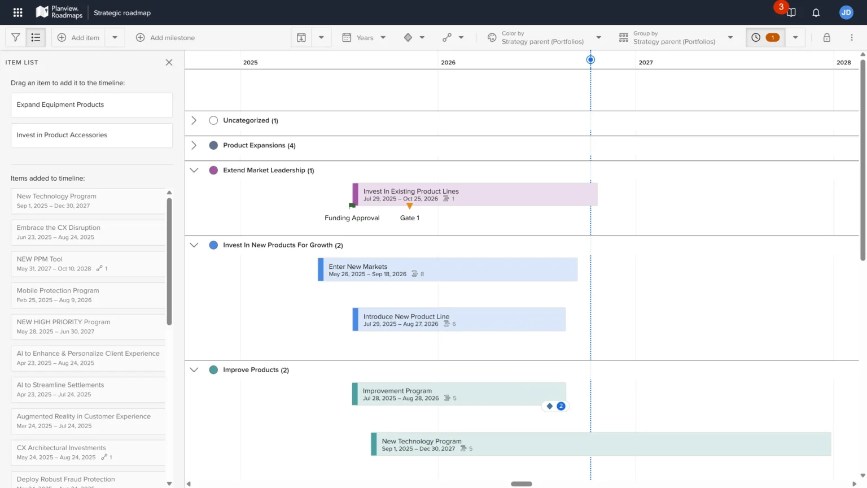867x488 pixels.
Task: Open the help book icon with badge
Action: pos(791,12)
